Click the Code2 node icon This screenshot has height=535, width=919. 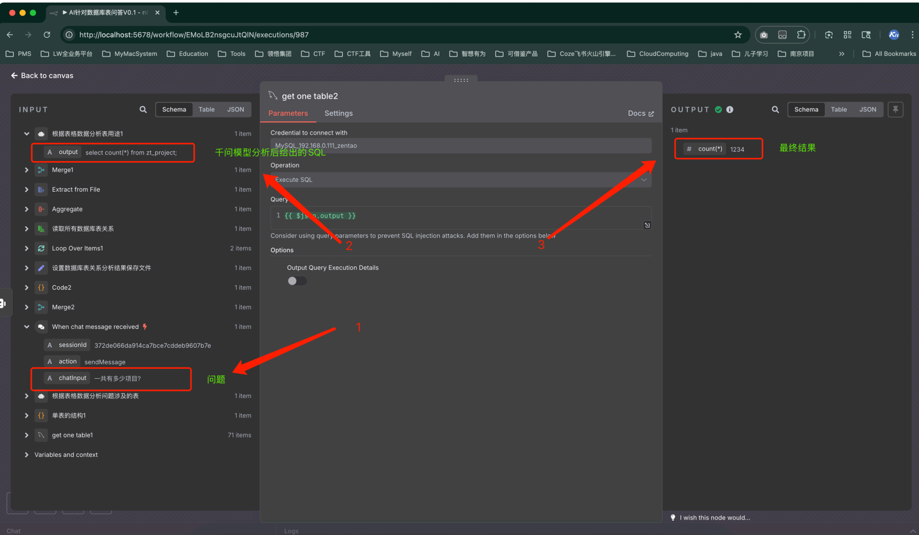click(41, 287)
